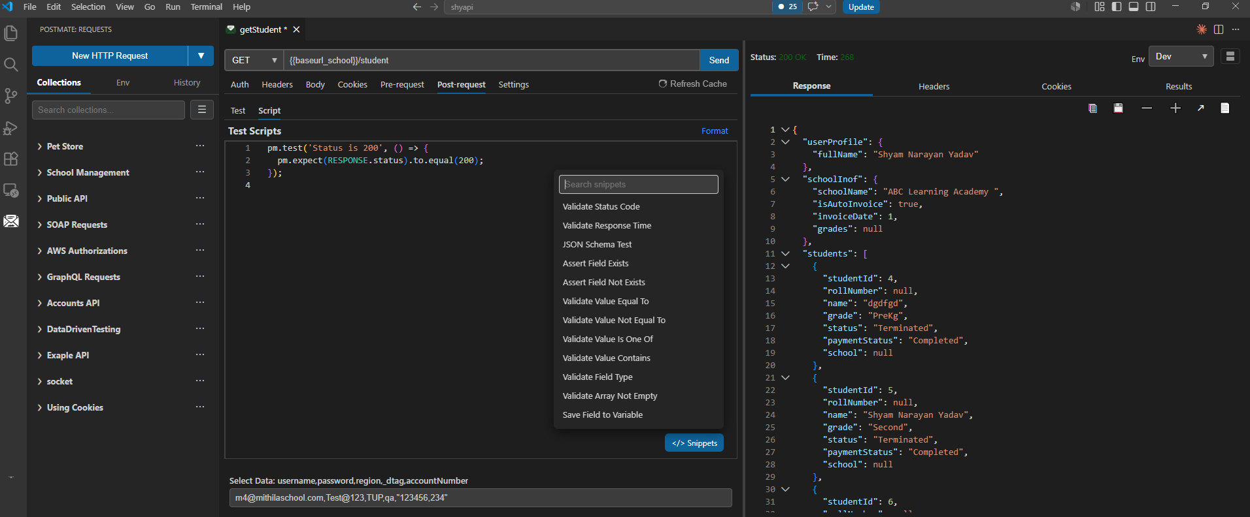Open Remote Explorer in activity bar
The height and width of the screenshot is (517, 1250).
(x=11, y=191)
